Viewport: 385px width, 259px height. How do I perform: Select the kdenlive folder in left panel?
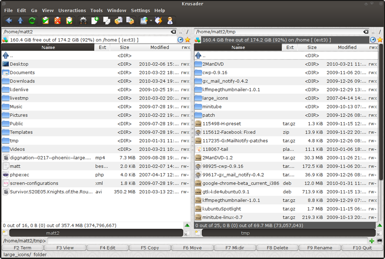coord(96,90)
